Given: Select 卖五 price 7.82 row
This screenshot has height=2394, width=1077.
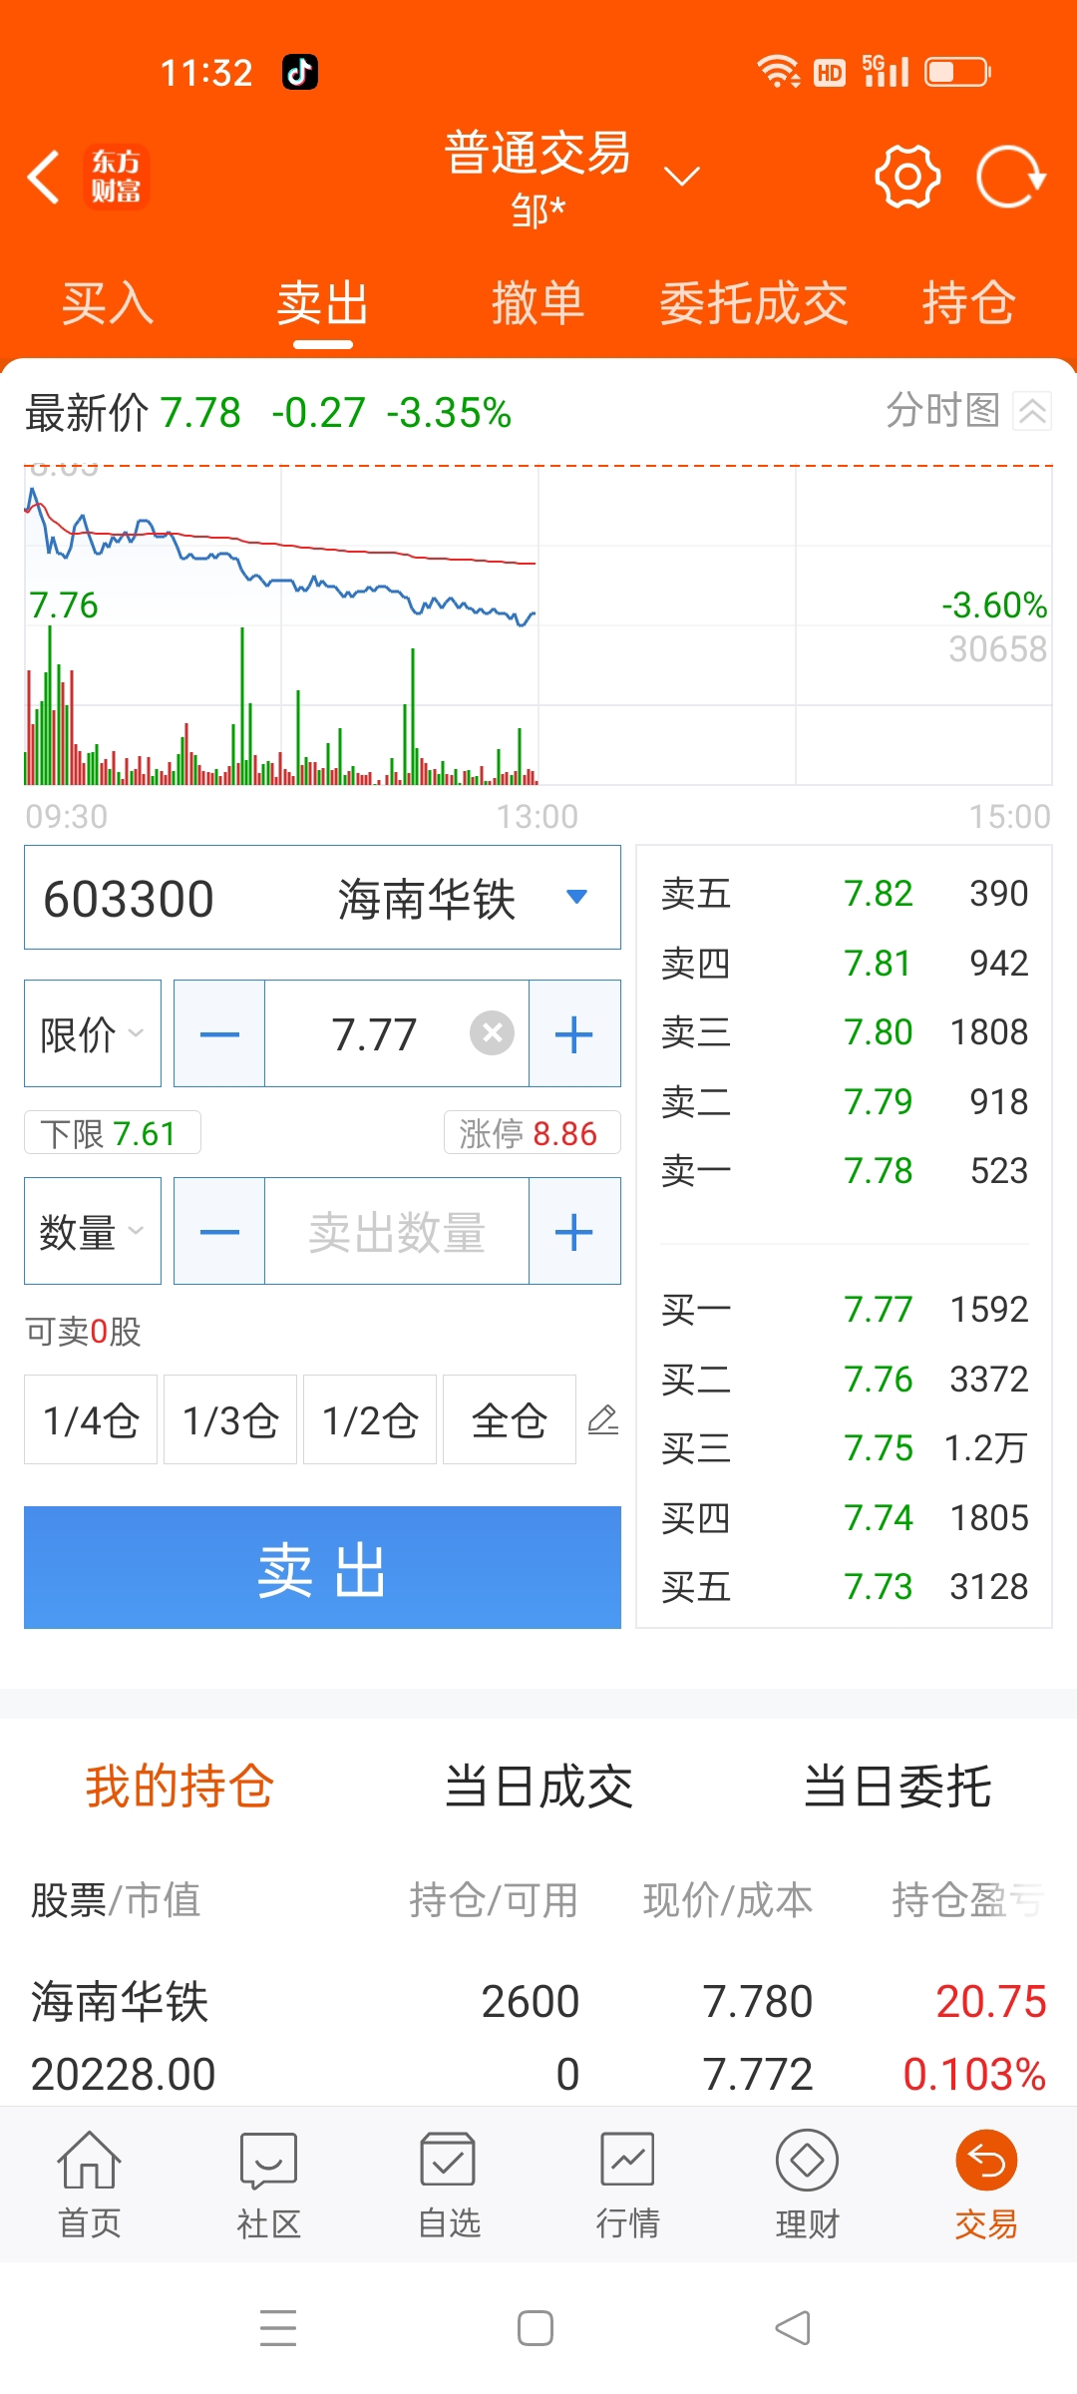Looking at the screenshot, I should click(x=844, y=893).
